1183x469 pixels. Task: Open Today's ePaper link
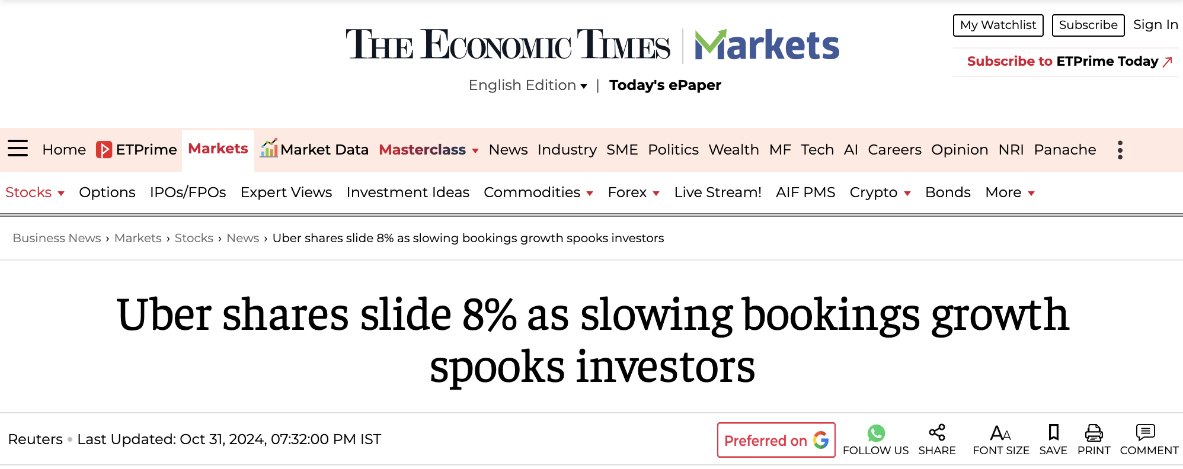(x=665, y=85)
